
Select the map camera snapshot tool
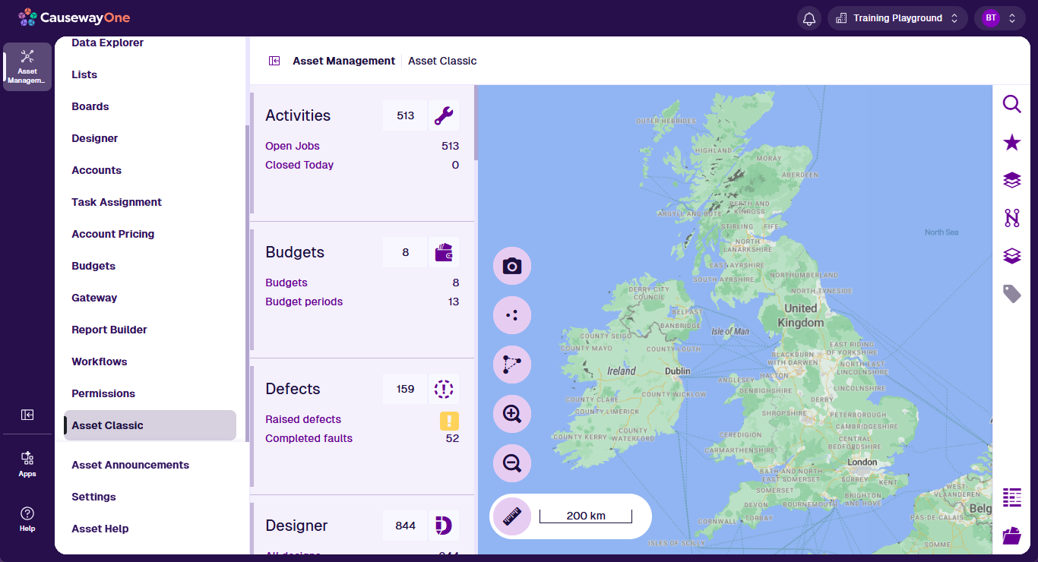pos(512,266)
